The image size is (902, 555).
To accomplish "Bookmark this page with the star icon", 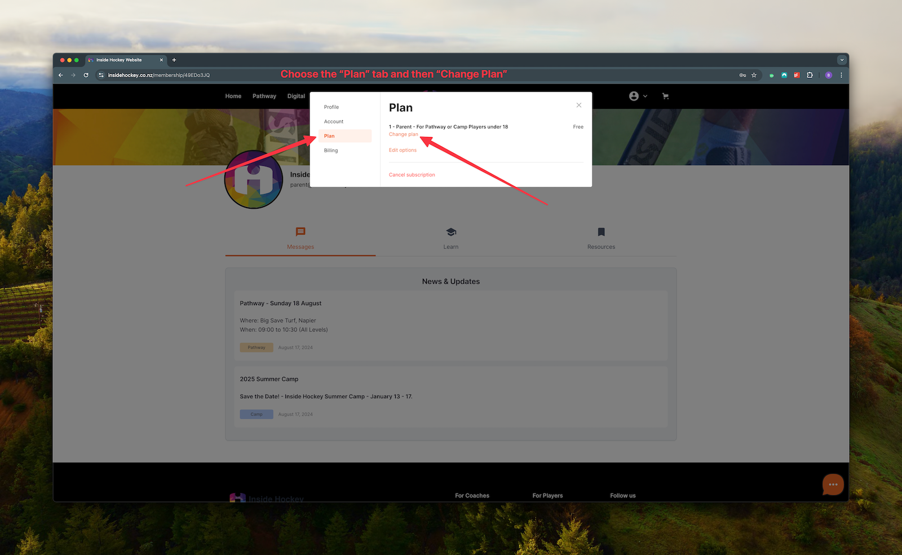I will pyautogui.click(x=754, y=75).
